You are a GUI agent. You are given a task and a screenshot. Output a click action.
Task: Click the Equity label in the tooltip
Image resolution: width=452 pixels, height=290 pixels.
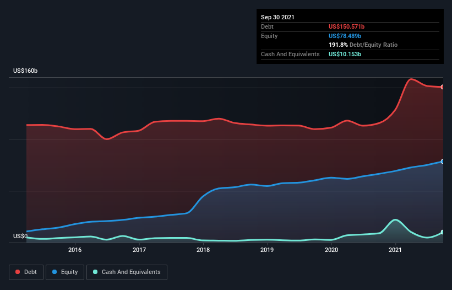point(269,36)
